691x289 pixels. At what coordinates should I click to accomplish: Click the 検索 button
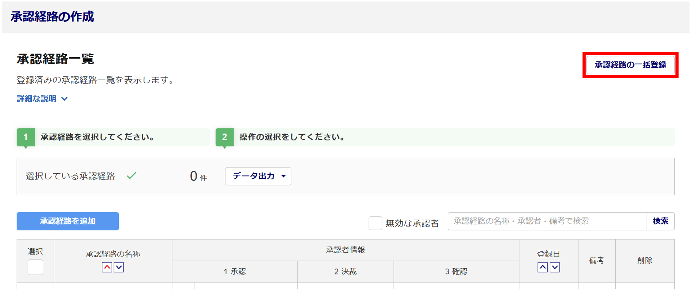[660, 221]
